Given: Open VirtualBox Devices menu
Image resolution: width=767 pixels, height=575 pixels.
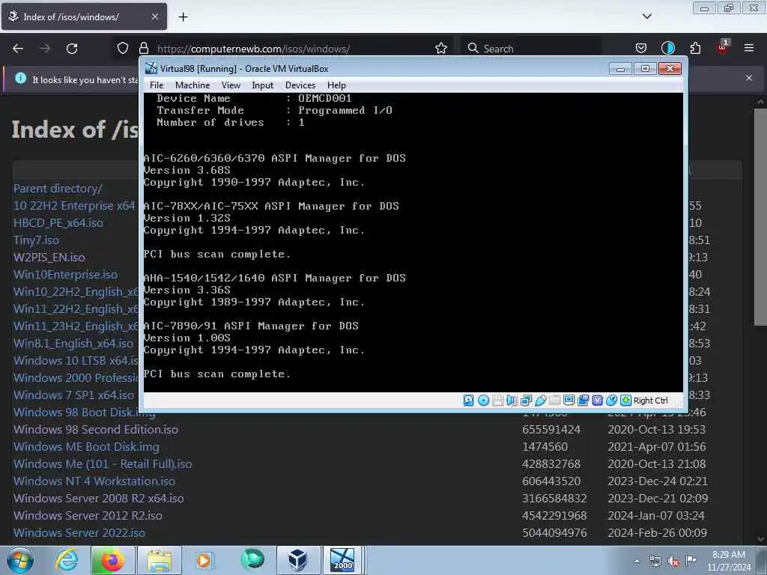Looking at the screenshot, I should pos(300,85).
